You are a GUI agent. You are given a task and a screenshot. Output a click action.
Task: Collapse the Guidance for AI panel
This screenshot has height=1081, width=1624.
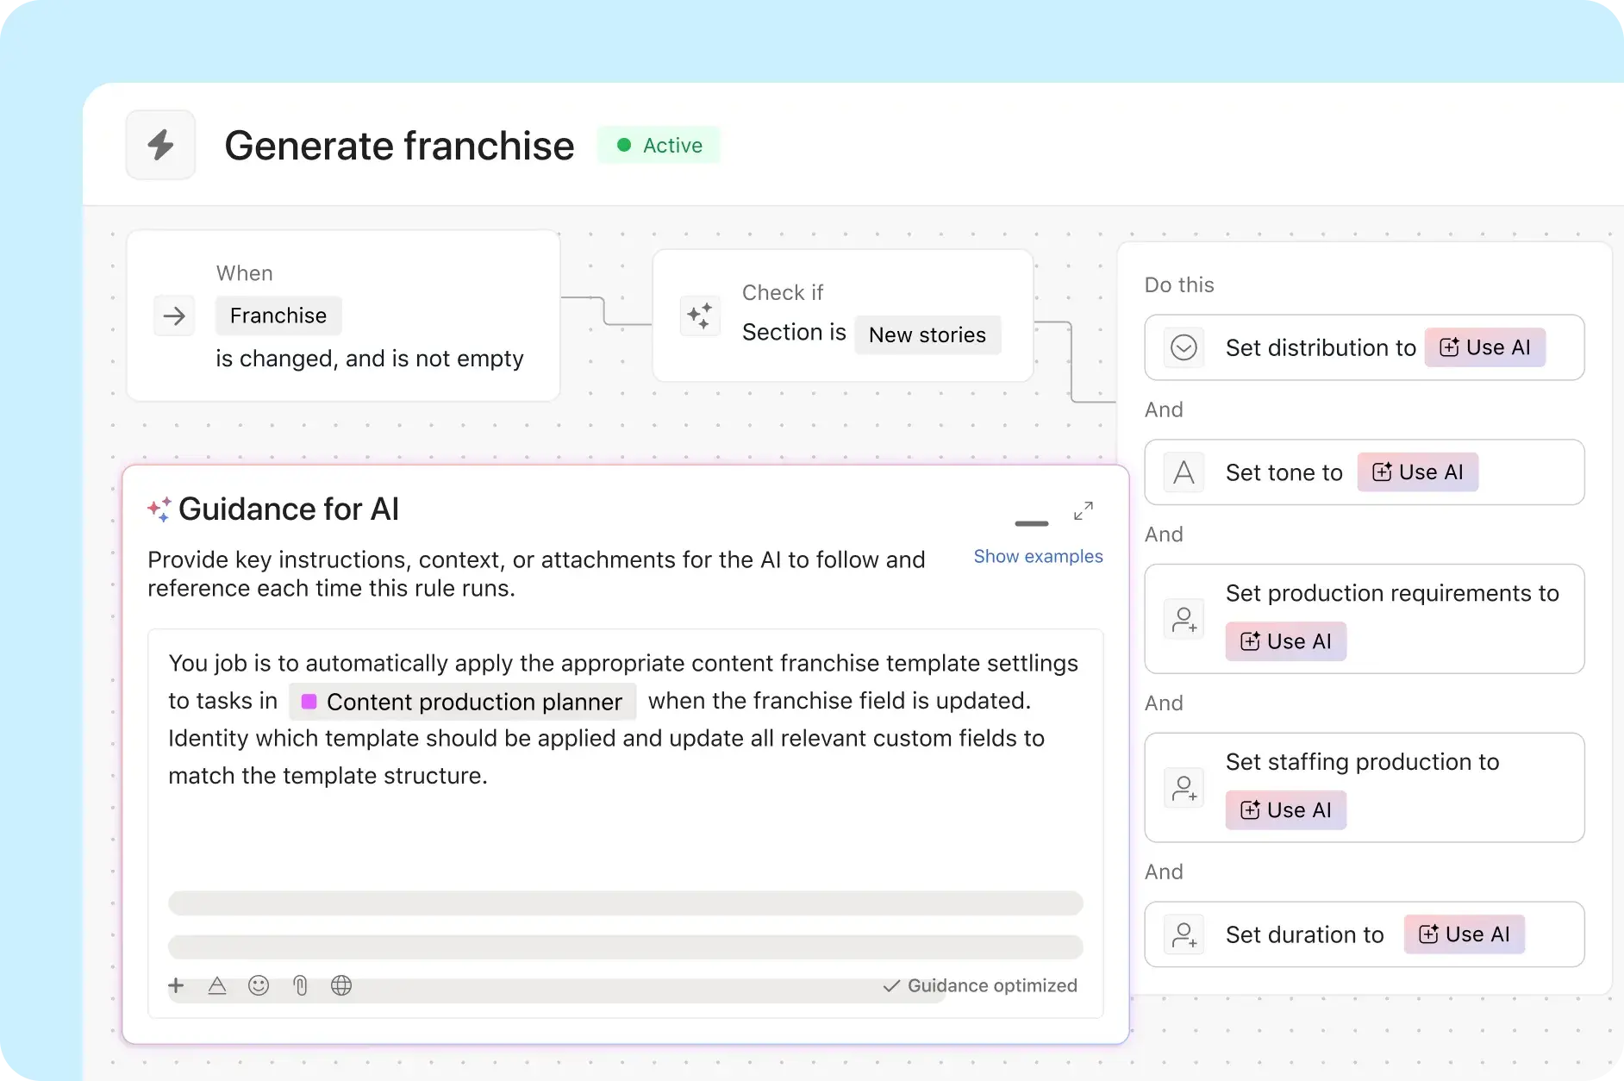coord(1031,523)
